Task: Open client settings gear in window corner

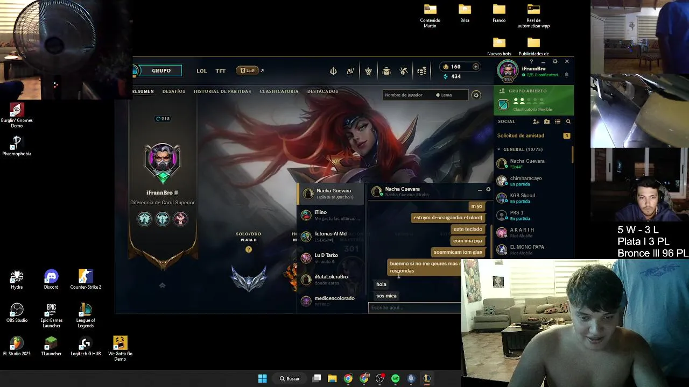Action: [x=555, y=61]
